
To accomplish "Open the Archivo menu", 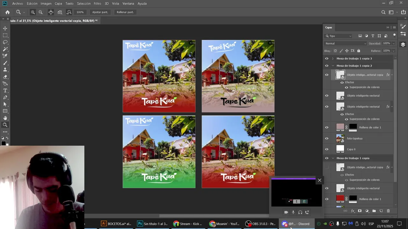I will pyautogui.click(x=18, y=3).
